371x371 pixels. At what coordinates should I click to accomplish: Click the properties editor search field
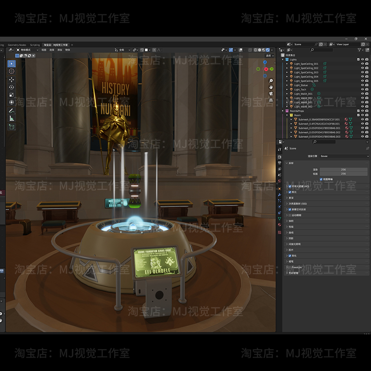[324, 142]
